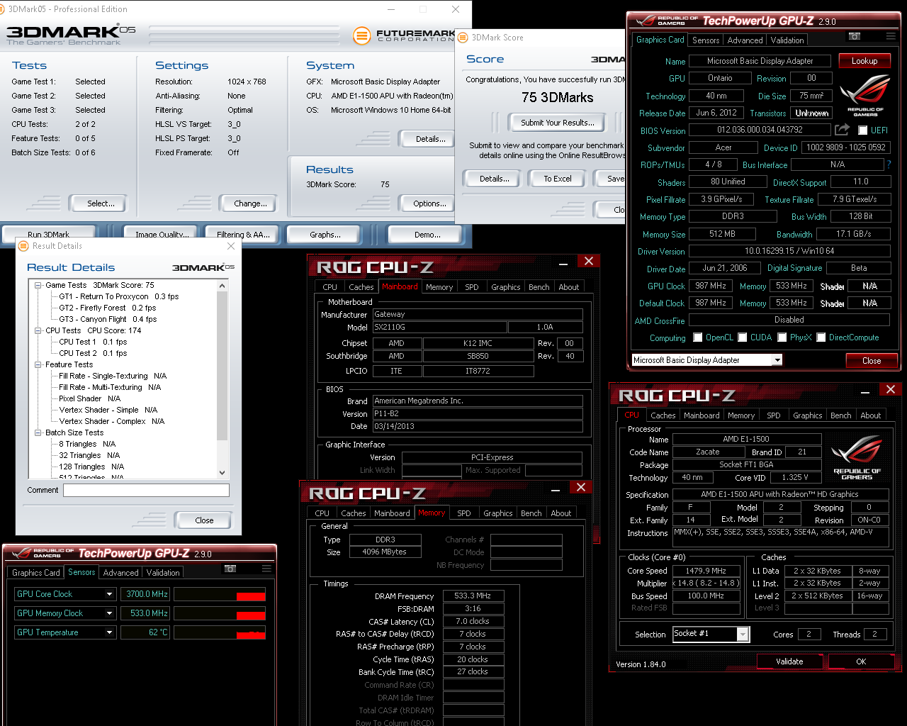Toggle the UEFI checkbox in GPU-Z
907x726 pixels.
coord(862,130)
